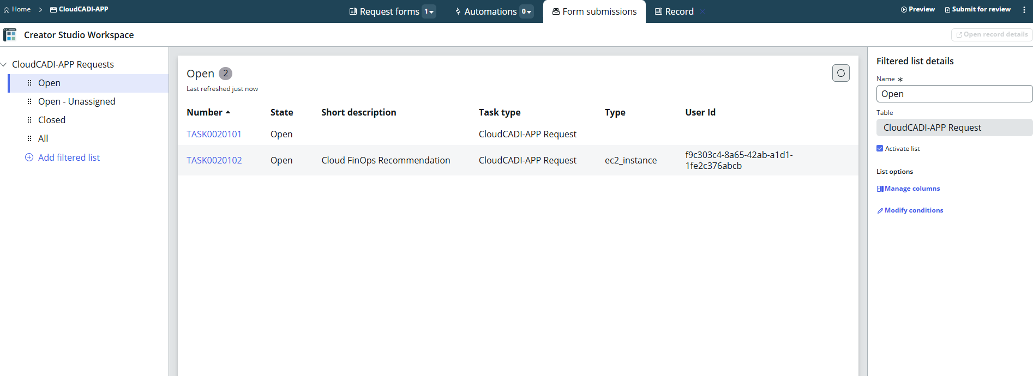The height and width of the screenshot is (376, 1033).
Task: Click the Preview button
Action: pos(918,9)
